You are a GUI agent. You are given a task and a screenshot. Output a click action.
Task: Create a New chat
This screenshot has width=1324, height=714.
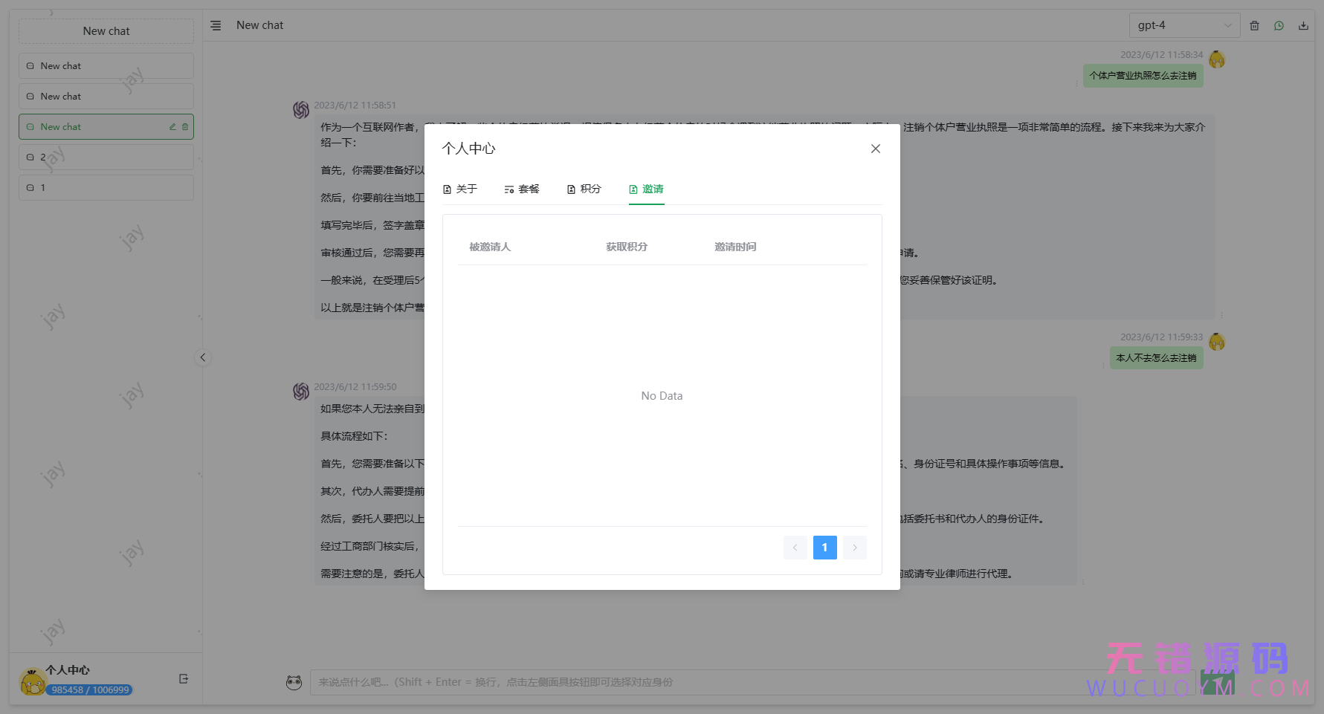[x=106, y=30]
